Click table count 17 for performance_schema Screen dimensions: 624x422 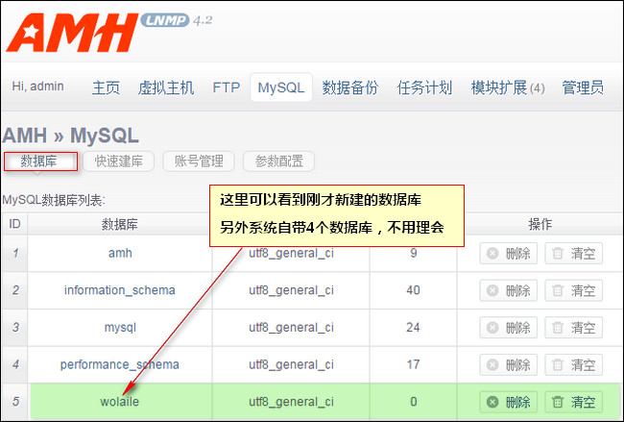click(413, 364)
